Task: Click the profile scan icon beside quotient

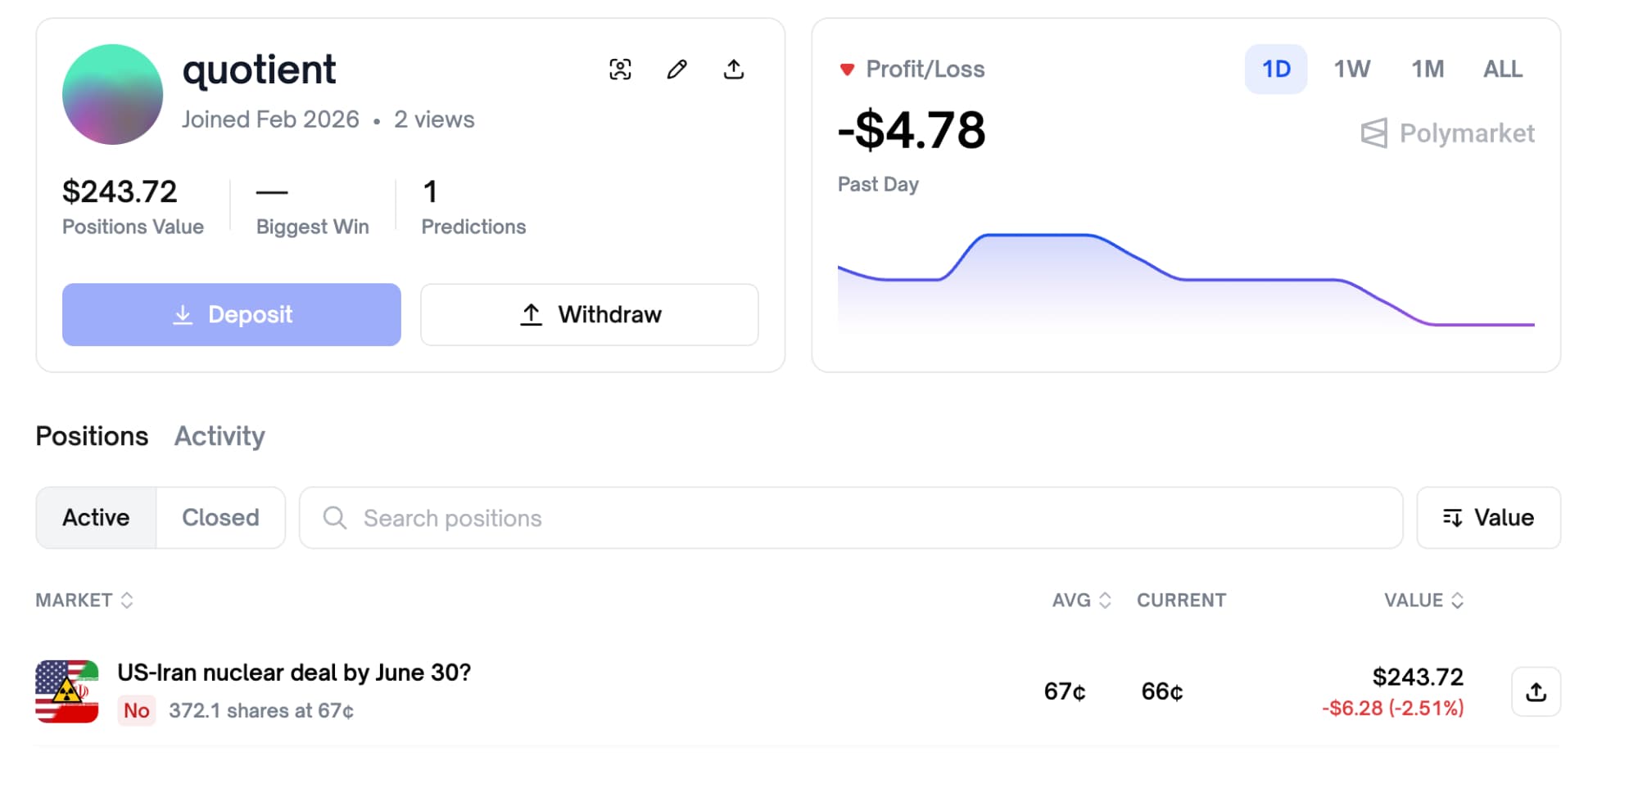Action: click(x=620, y=70)
